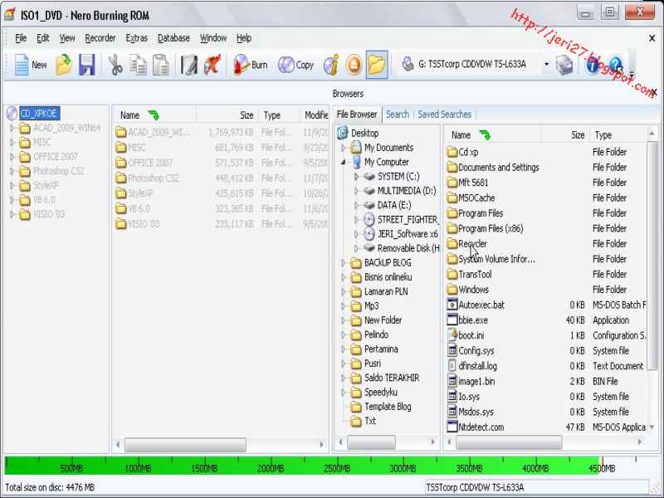Open an existing compilation with the folder icon

(64, 66)
